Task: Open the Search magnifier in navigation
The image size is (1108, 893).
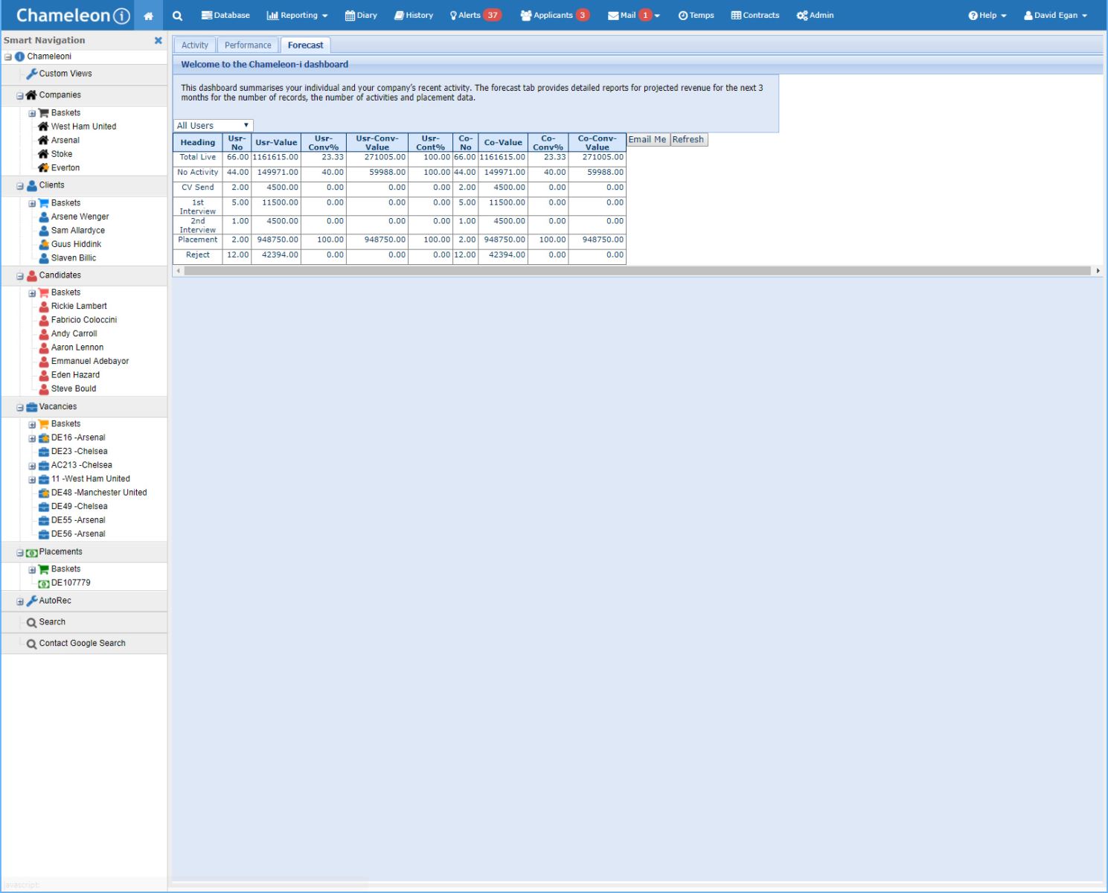Action: [31, 623]
